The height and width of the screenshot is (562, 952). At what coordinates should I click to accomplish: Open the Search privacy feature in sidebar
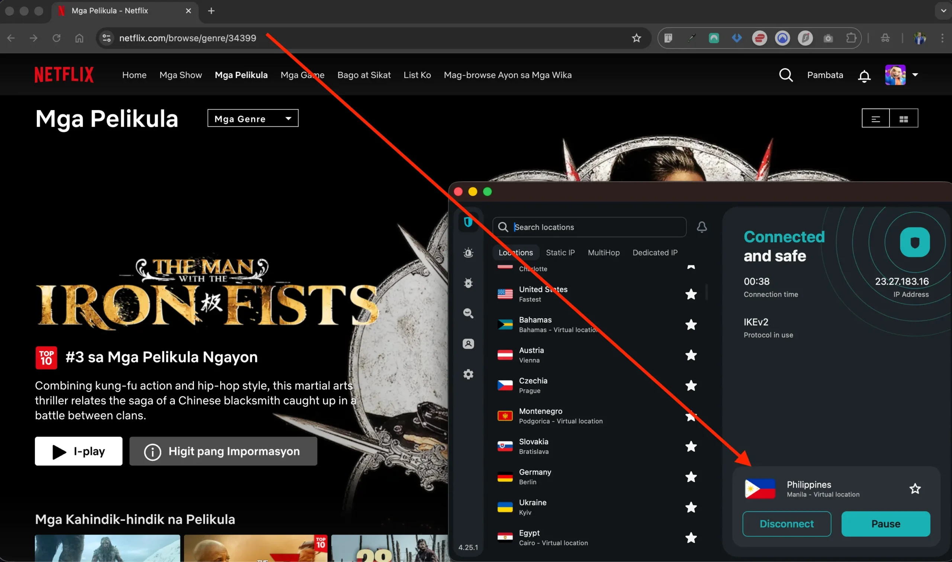469,314
